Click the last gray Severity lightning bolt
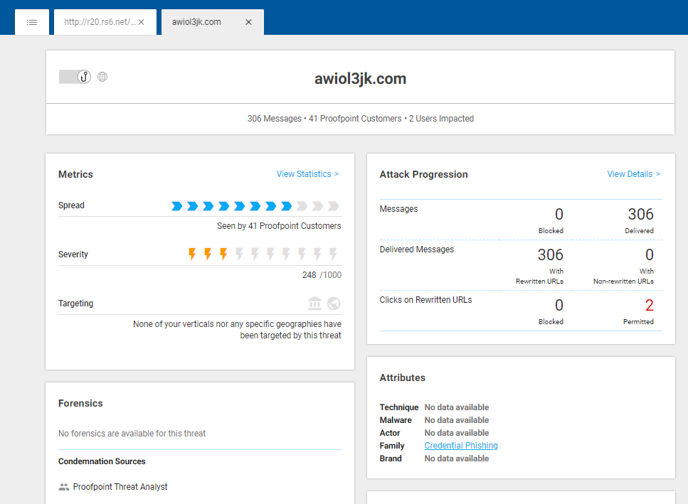 click(x=333, y=254)
